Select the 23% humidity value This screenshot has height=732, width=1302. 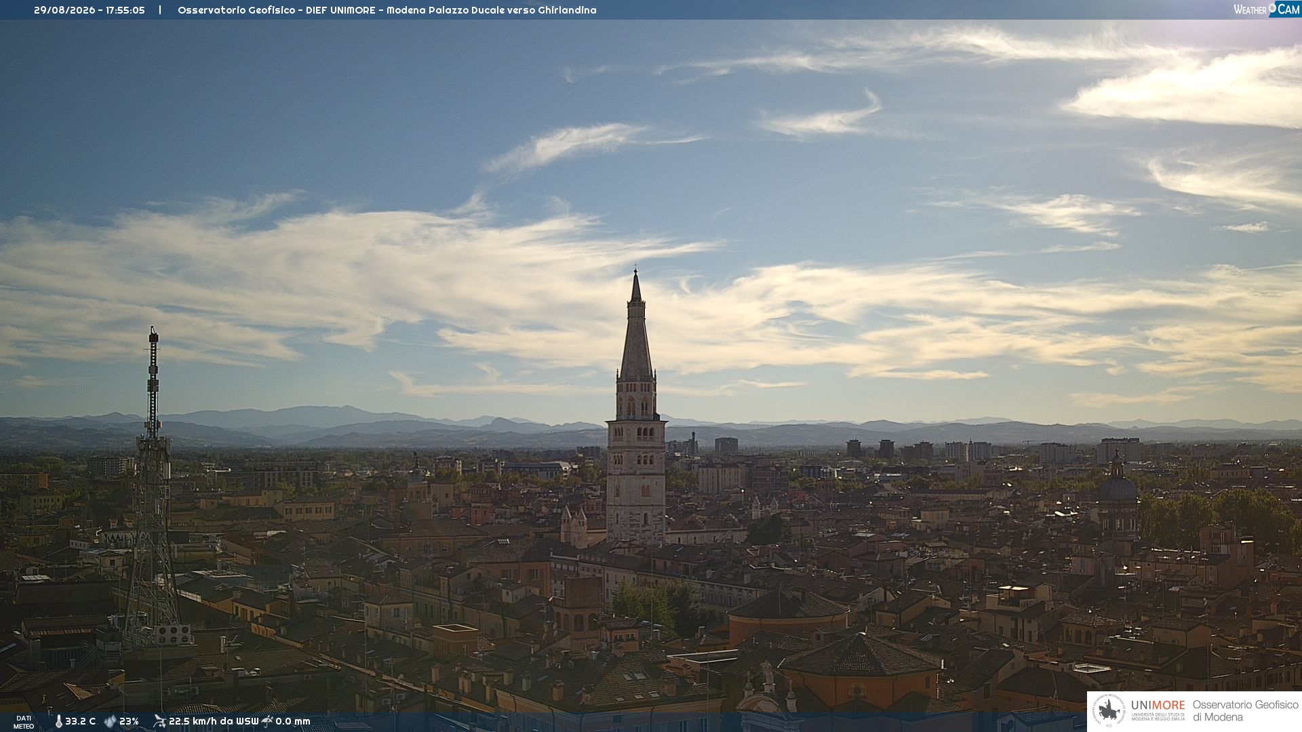coord(129,721)
